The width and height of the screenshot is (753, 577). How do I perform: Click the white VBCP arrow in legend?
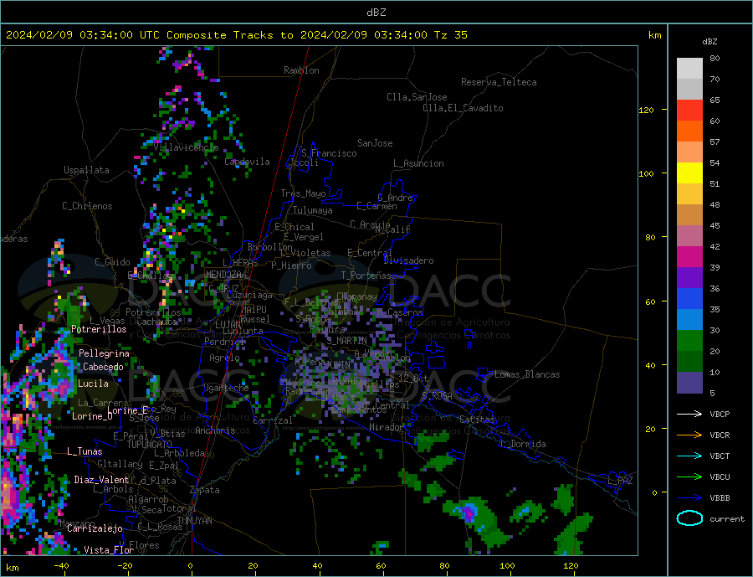point(689,414)
